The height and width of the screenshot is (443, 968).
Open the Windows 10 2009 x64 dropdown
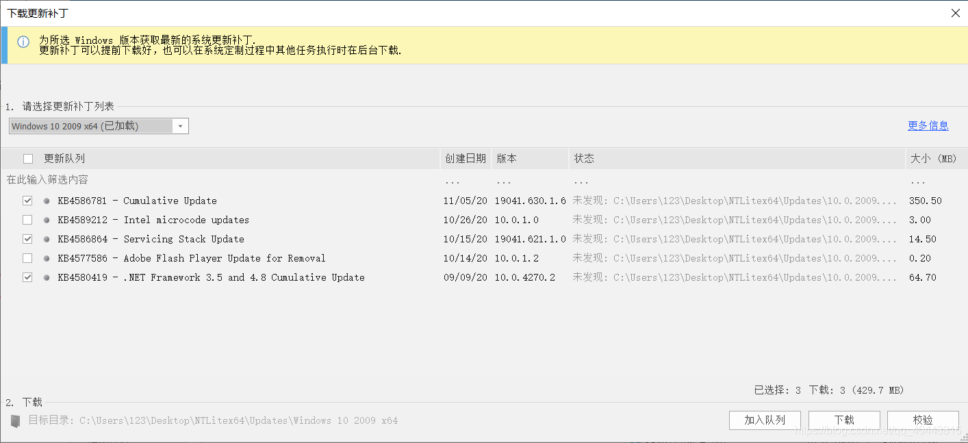tap(99, 126)
